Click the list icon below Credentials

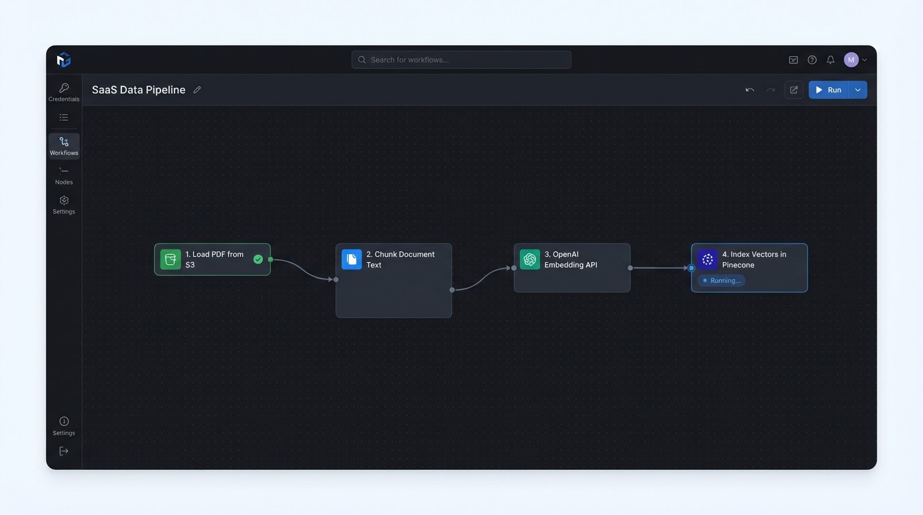(64, 117)
